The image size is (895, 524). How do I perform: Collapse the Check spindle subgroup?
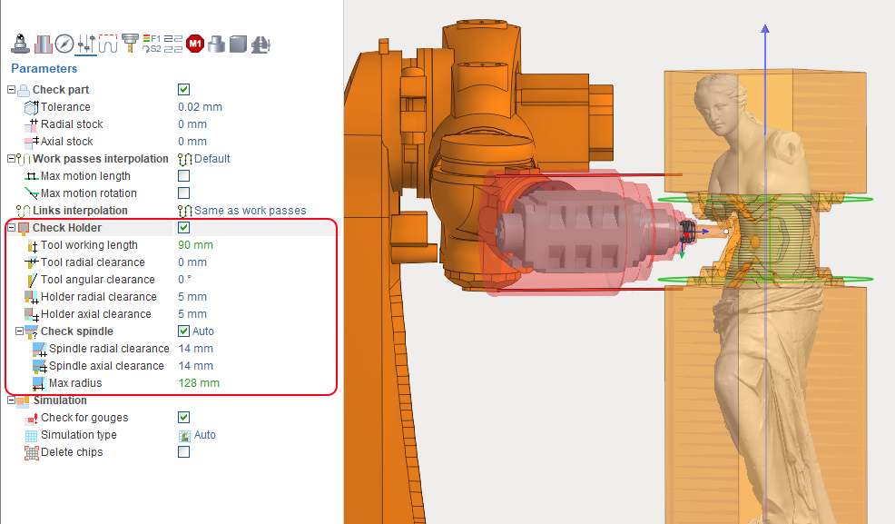[x=19, y=331]
